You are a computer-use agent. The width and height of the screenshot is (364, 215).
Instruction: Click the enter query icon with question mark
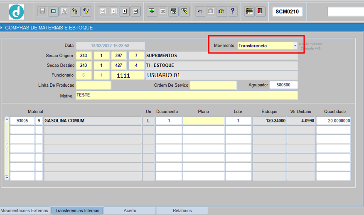tap(75, 11)
